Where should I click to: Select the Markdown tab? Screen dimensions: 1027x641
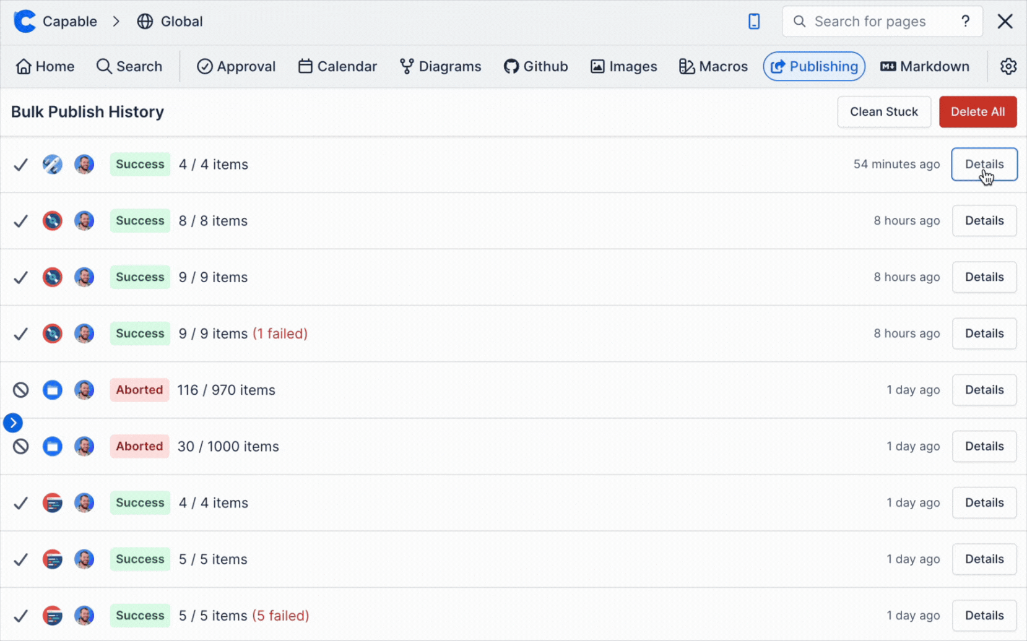tap(925, 66)
